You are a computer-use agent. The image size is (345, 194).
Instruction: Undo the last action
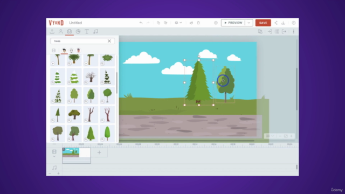tap(141, 23)
